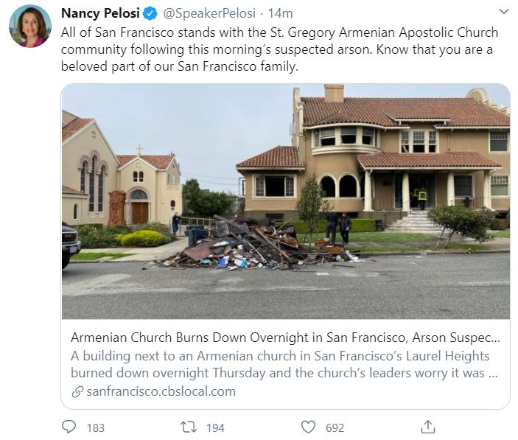Click the 194 retweets count
Screen dimensions: 518x440
click(x=215, y=427)
